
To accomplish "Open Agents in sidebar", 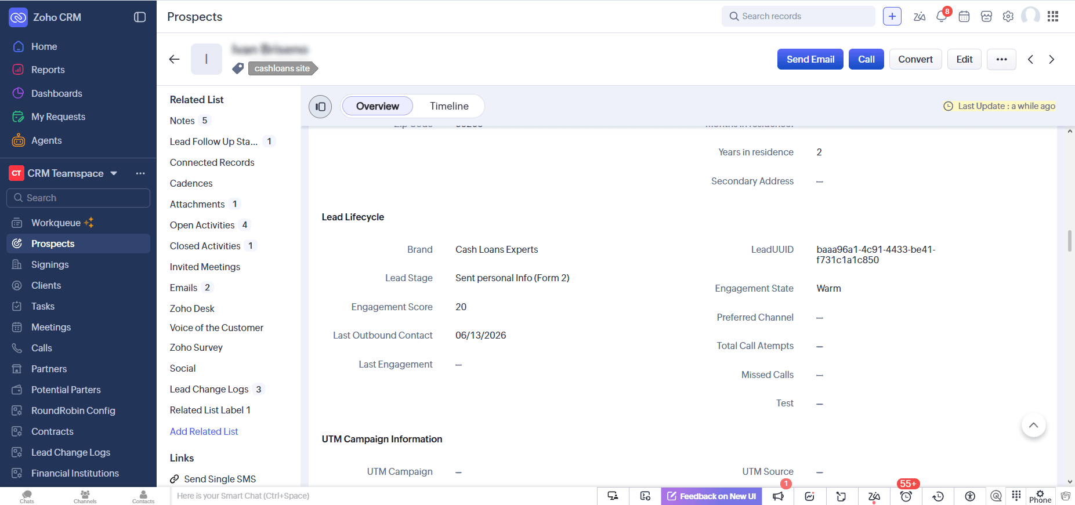I will click(46, 140).
